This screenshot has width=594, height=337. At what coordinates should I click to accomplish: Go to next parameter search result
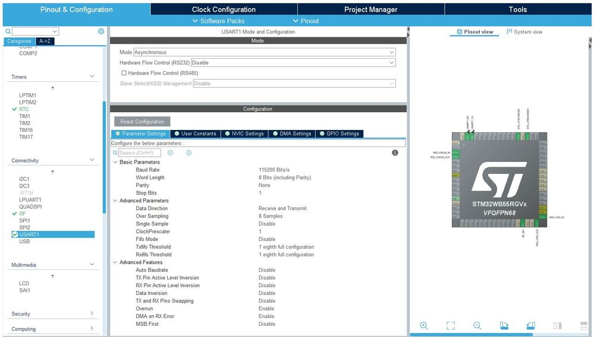[x=188, y=152]
